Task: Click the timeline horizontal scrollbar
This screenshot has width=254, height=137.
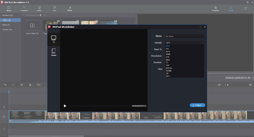Action: [46, 136]
